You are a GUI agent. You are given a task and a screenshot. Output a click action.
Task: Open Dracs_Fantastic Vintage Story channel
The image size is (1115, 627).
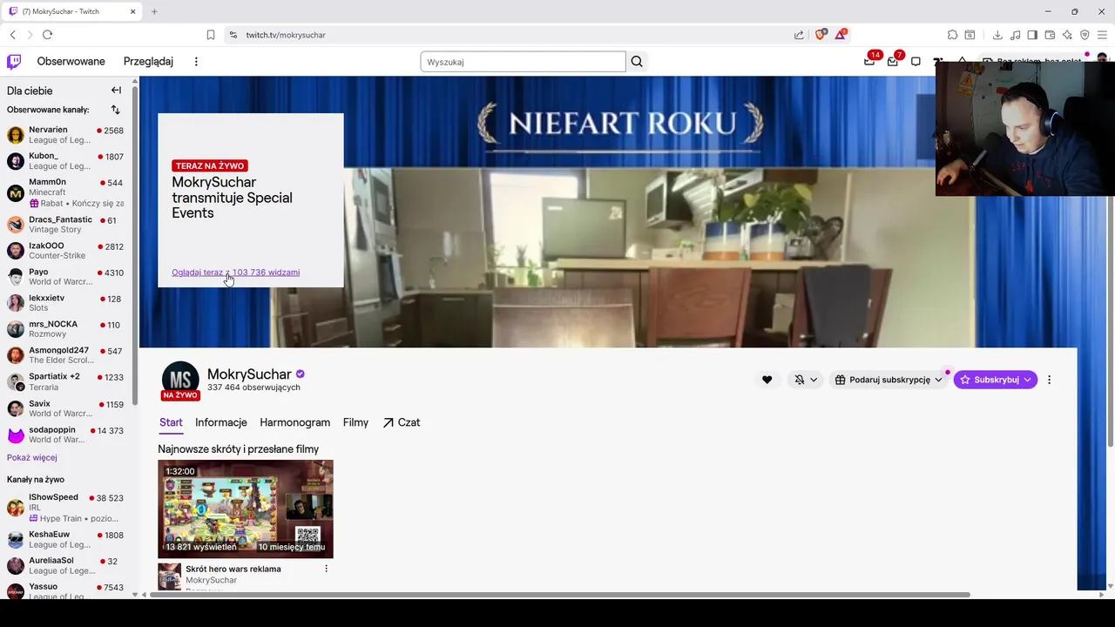tap(66, 225)
